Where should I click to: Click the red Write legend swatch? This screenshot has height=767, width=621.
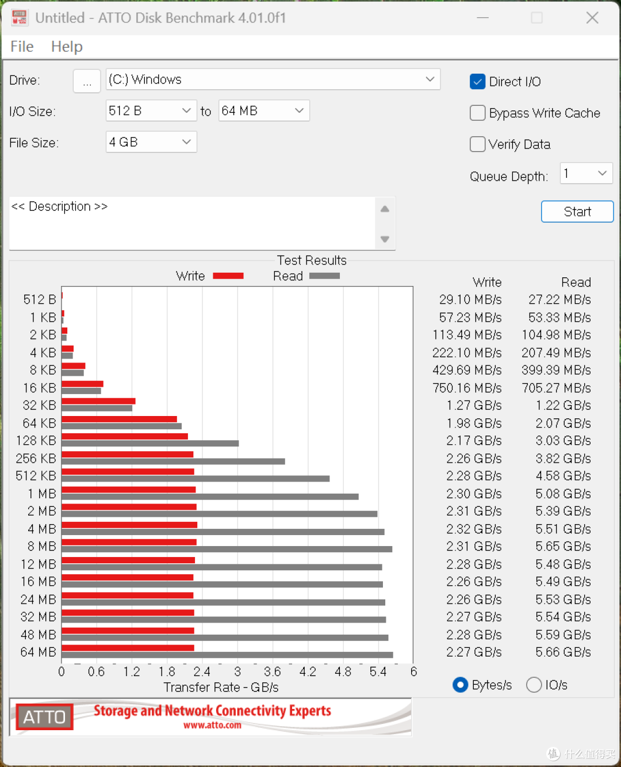click(228, 276)
